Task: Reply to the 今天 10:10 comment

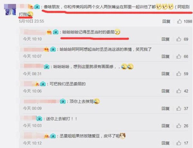Action: (166, 39)
